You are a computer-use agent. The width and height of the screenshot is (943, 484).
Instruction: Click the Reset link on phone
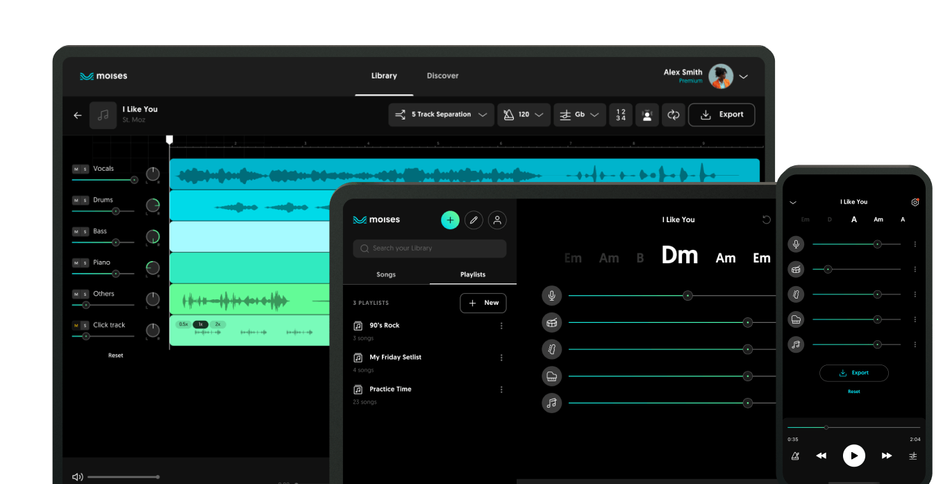pos(854,392)
